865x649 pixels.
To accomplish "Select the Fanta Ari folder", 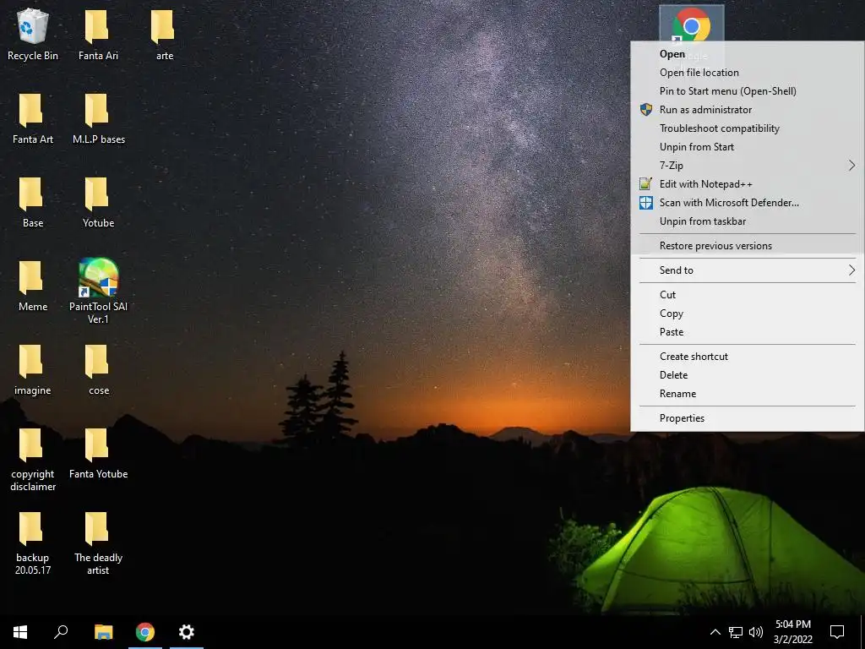I will click(98, 34).
